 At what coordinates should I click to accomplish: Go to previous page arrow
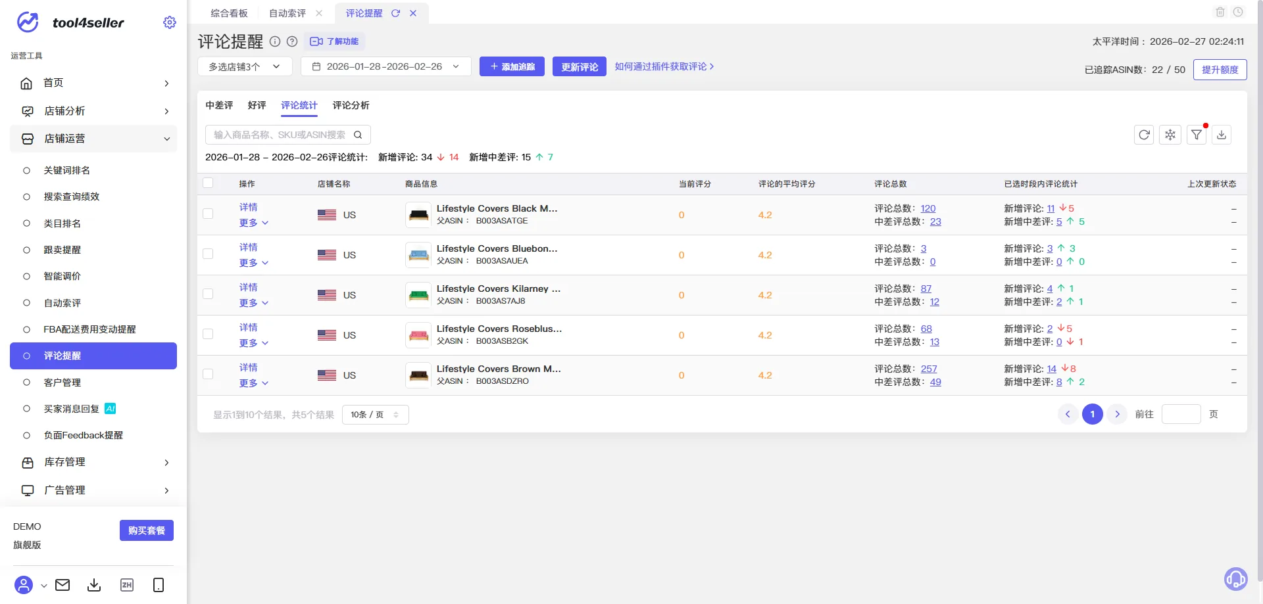click(1068, 414)
